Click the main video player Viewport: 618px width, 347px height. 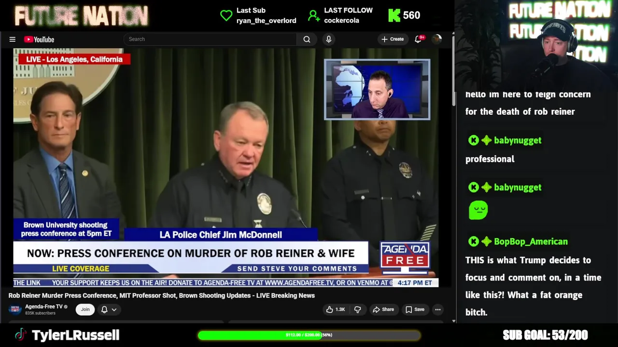coord(225,167)
